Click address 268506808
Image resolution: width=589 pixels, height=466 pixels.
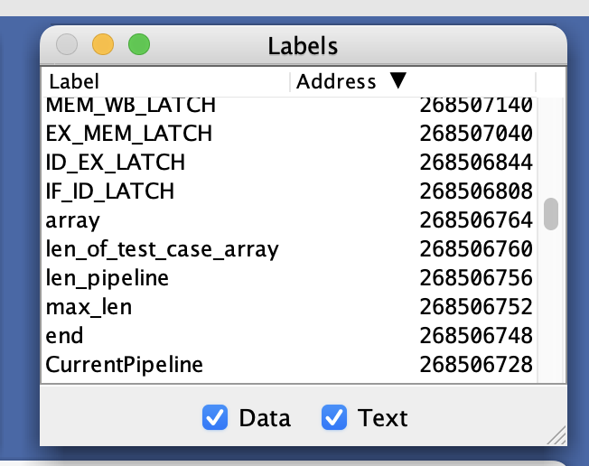point(476,191)
